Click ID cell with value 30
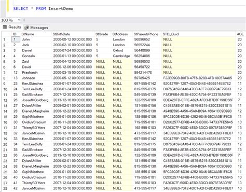The image size is (246, 192). click(x=16, y=122)
